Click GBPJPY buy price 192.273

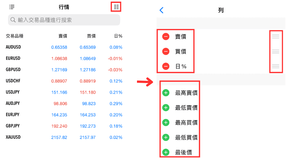88,126
